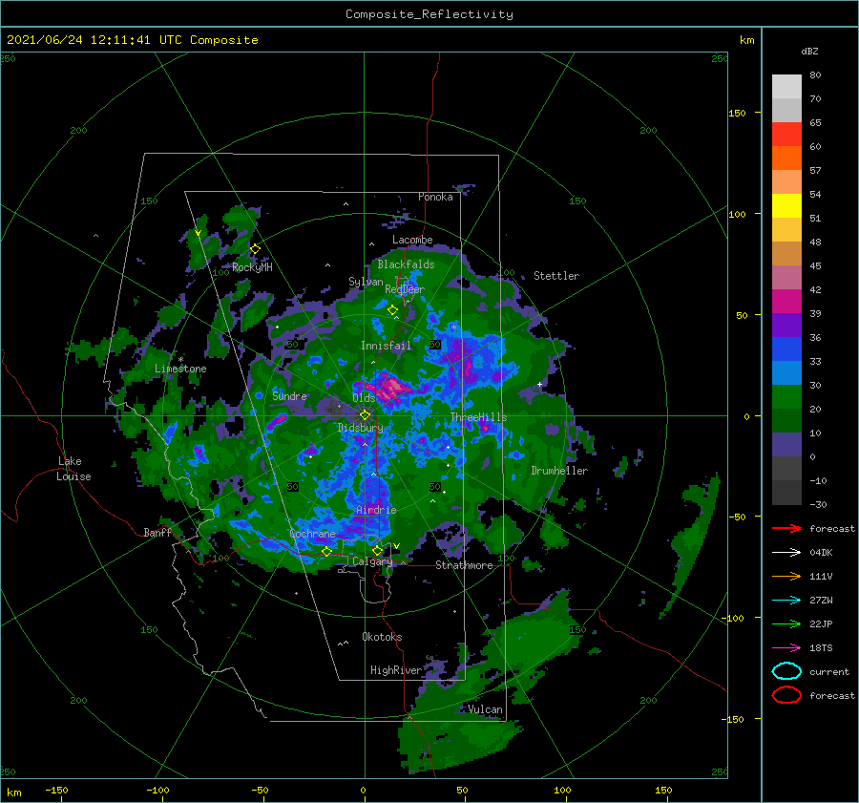Click the yellow diamond marker below Cochrane
Screen dimensions: 859x803
(x=326, y=551)
